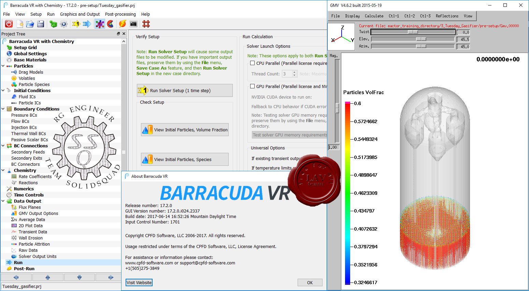Open Base Materials tree item
Image resolution: width=529 pixels, height=291 pixels.
(30, 60)
